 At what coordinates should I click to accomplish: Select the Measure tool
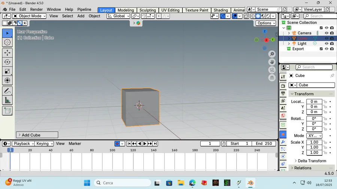(x=7, y=100)
